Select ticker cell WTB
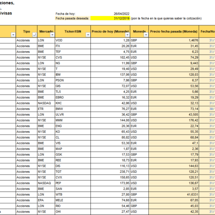Image resolution: width=215 pixels, height=215 pixels. coord(73,195)
